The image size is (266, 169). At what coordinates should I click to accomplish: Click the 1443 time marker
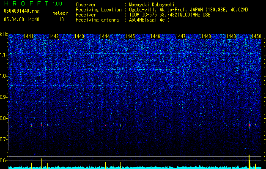[x=79, y=36]
